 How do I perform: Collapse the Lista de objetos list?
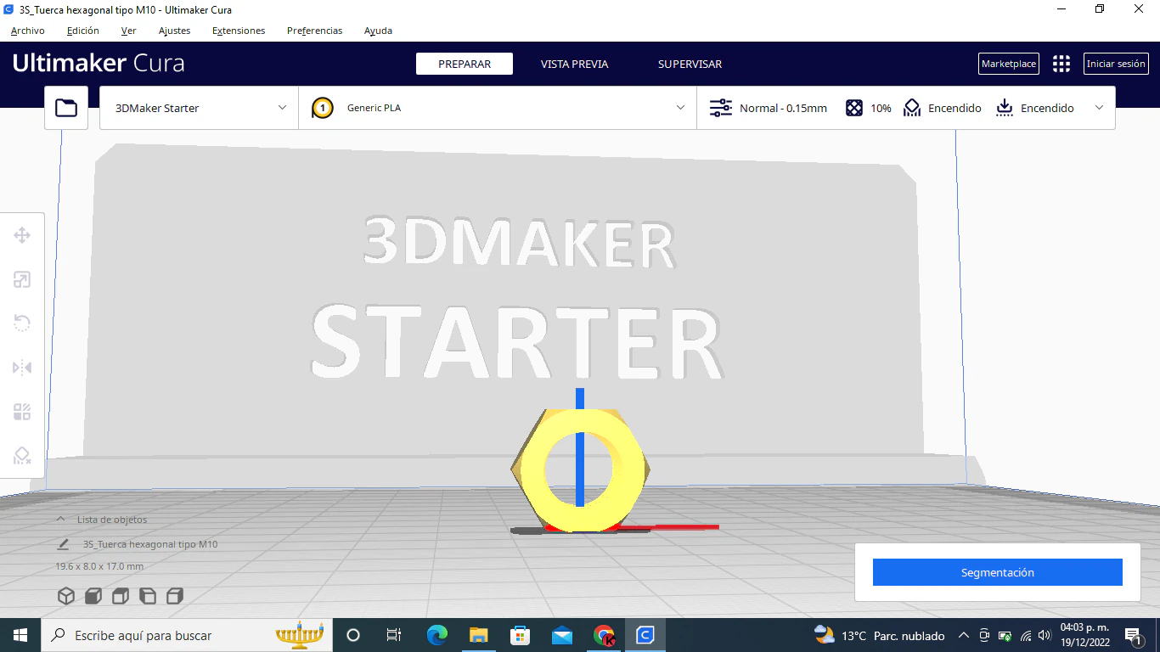[x=60, y=519]
